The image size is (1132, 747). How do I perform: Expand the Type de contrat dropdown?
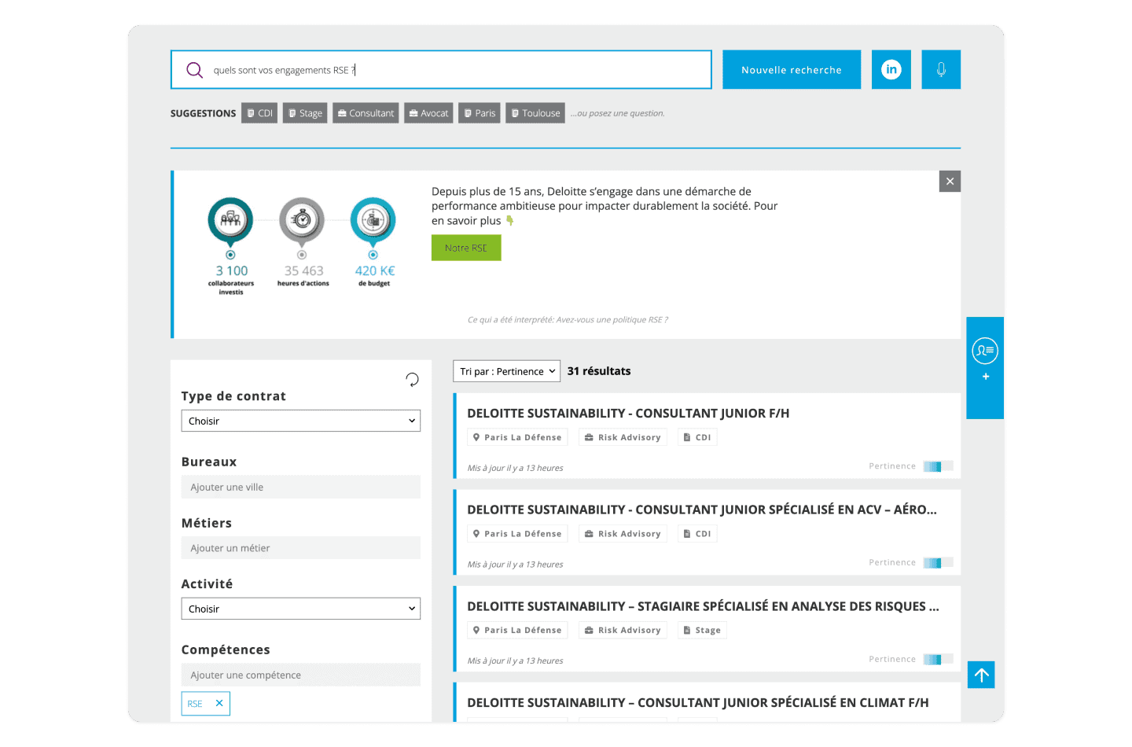300,421
